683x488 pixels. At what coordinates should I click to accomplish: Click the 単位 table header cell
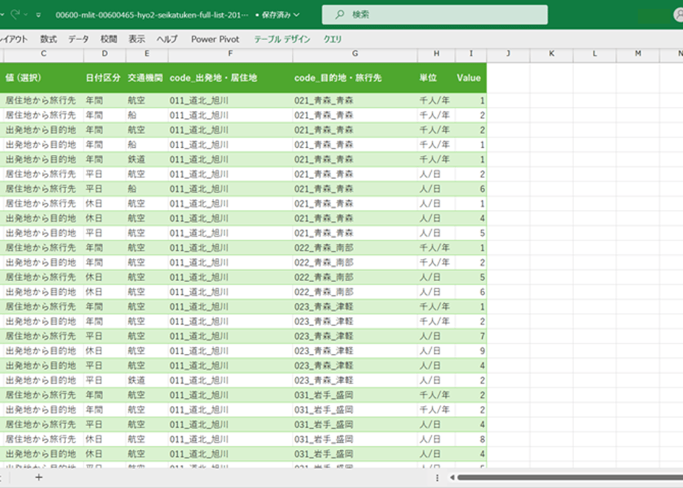click(x=436, y=78)
